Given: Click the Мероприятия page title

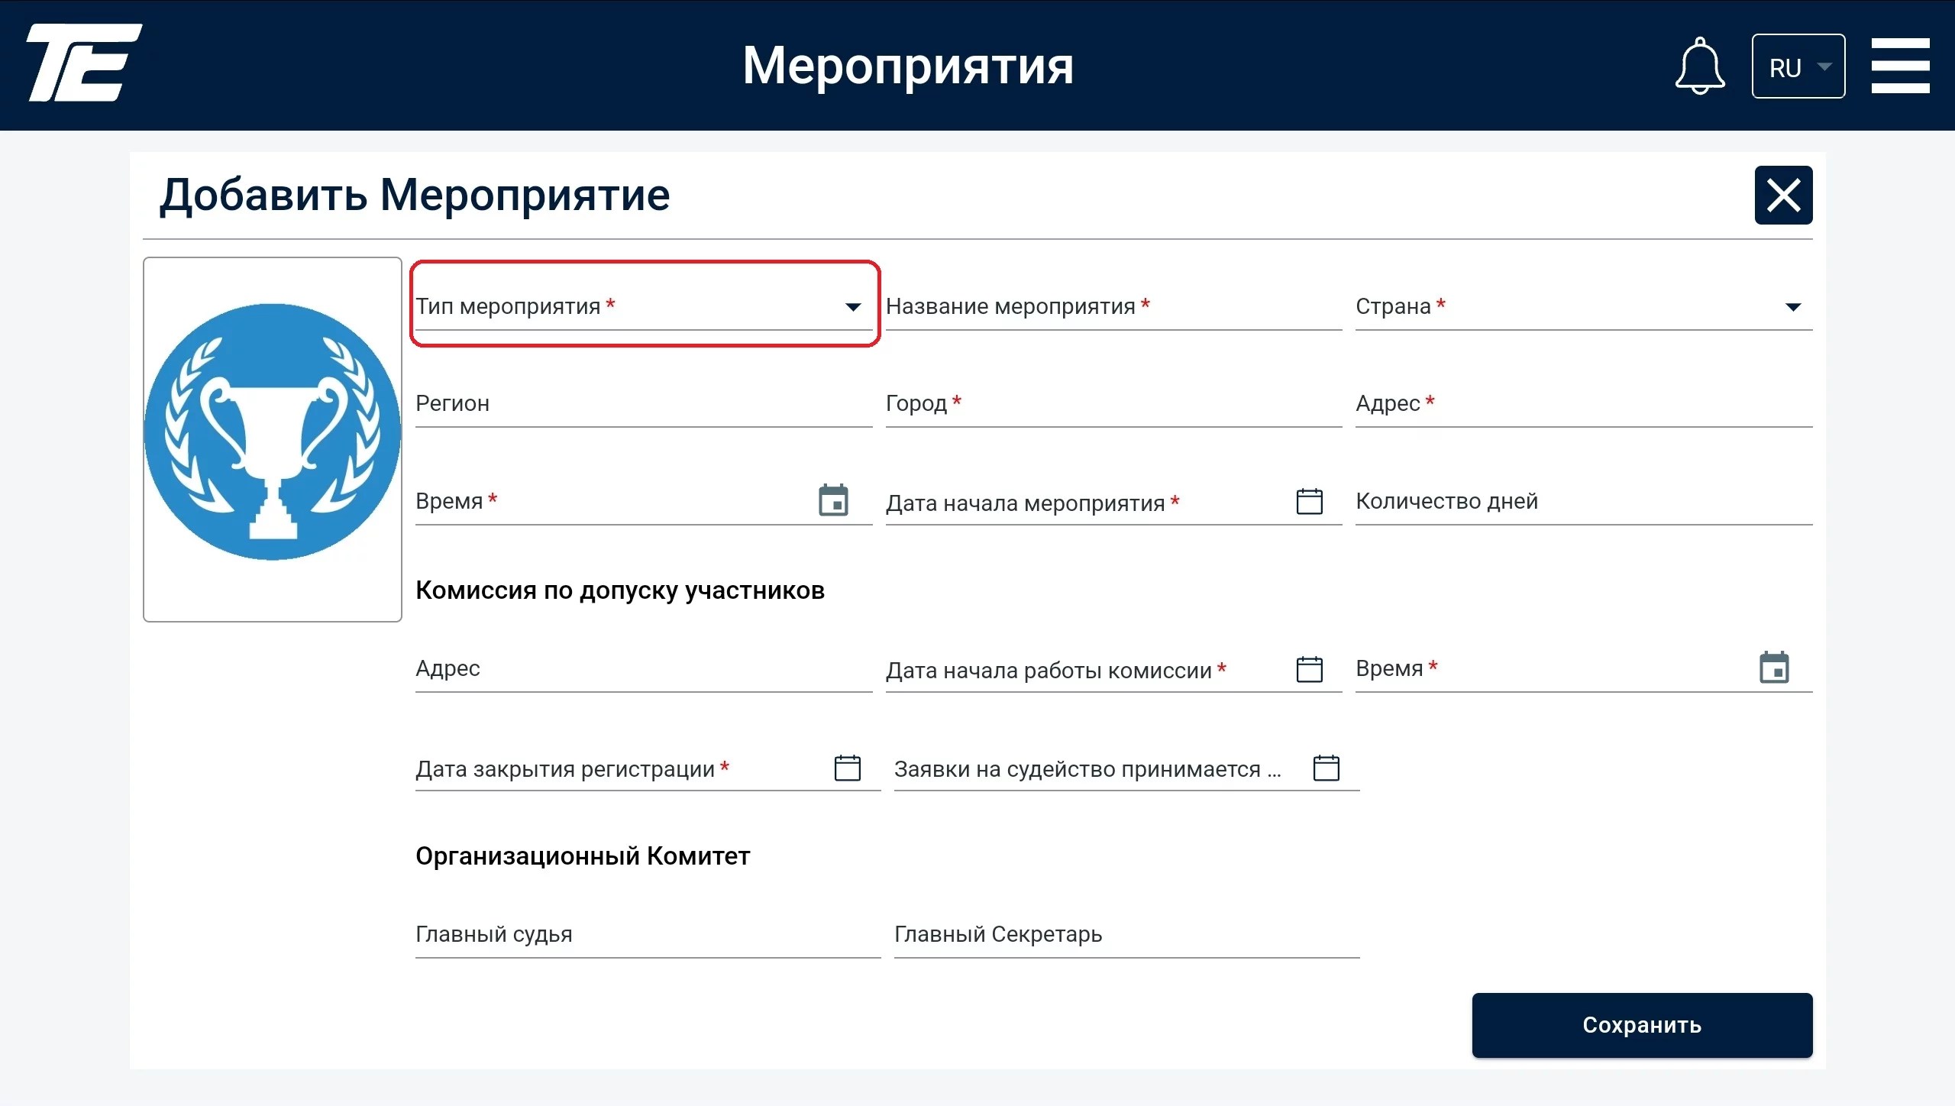Looking at the screenshot, I should [908, 66].
